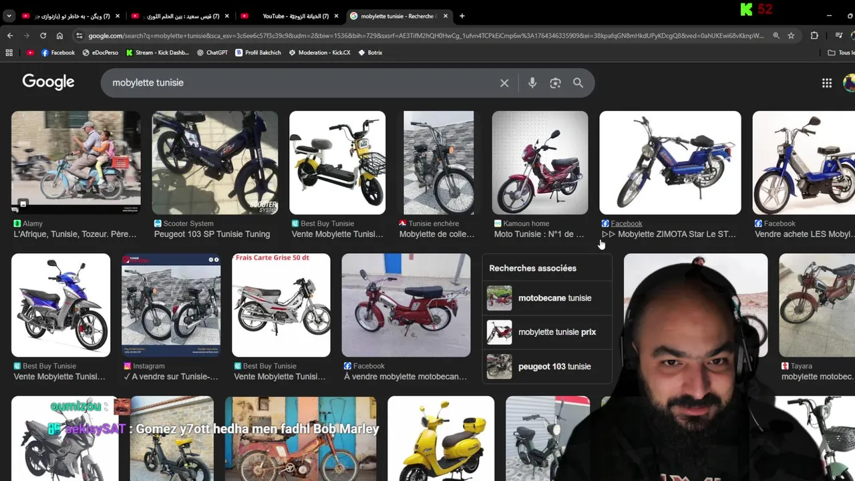855x481 pixels.
Task: Open the ChatGPT bookmark
Action: [x=212, y=52]
